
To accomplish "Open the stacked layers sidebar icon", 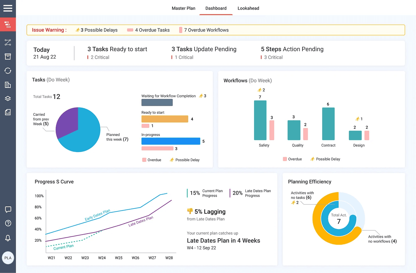I will point(8,99).
